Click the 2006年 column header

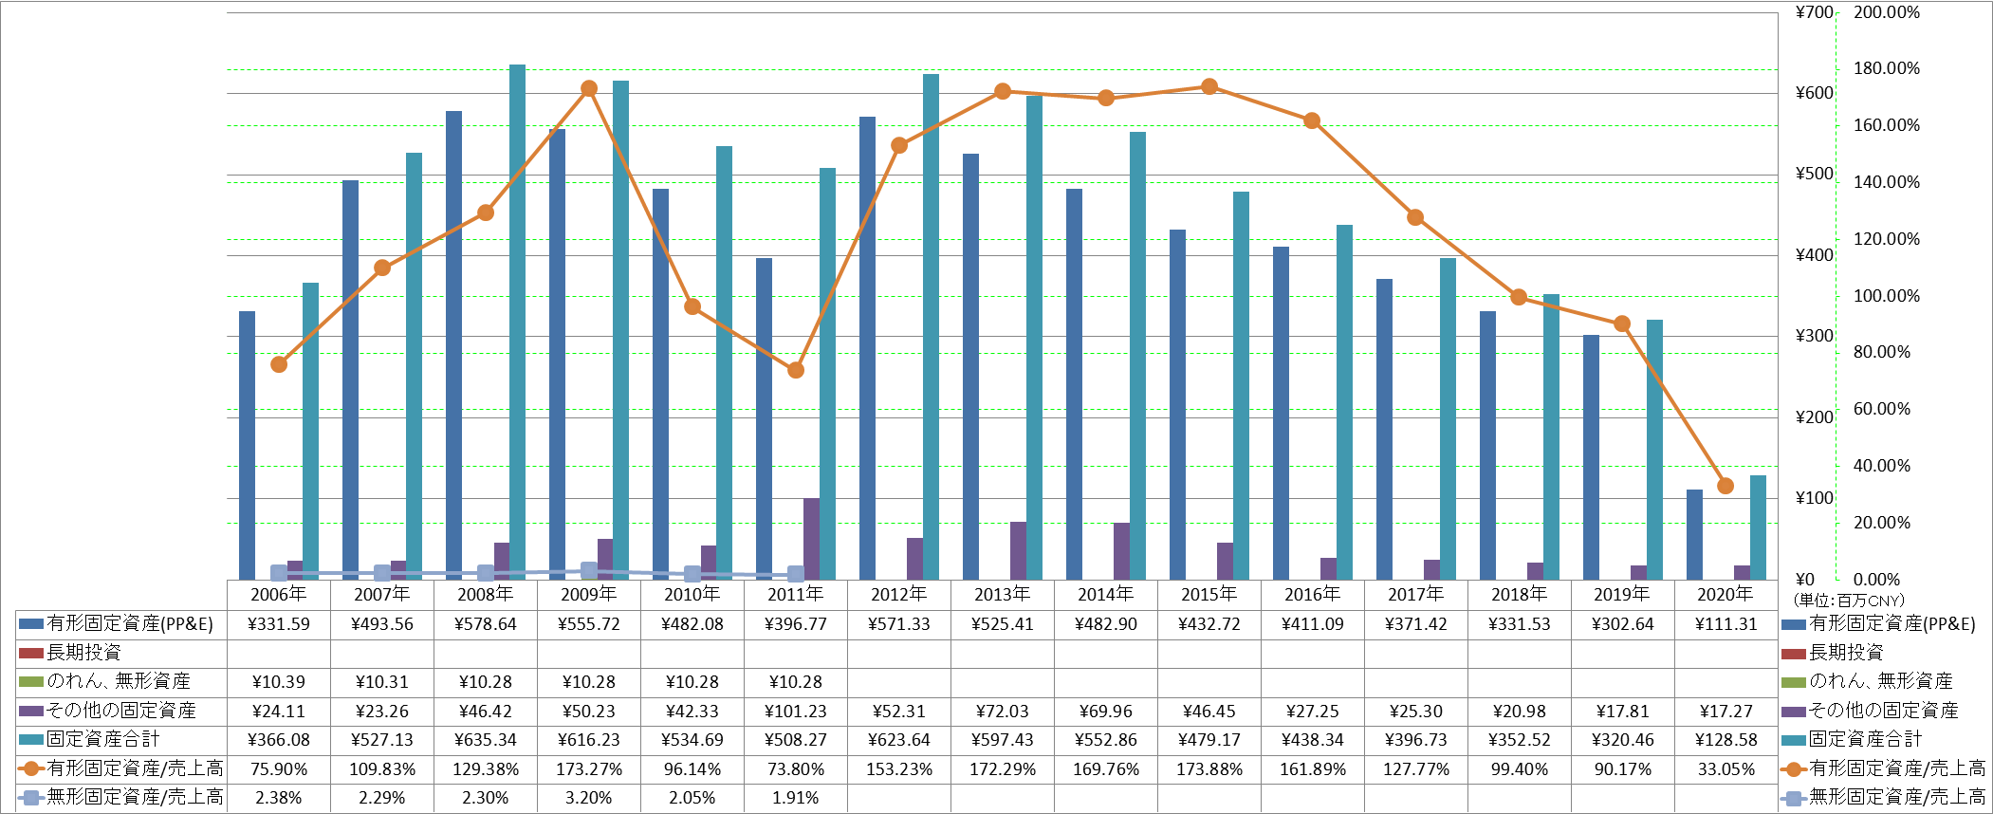click(279, 594)
